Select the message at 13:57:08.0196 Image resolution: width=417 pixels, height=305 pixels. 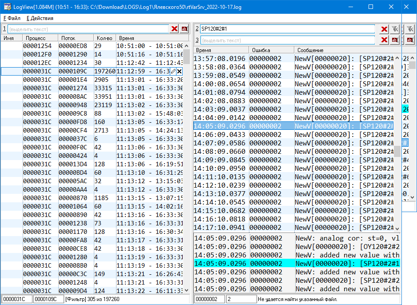[293, 59]
